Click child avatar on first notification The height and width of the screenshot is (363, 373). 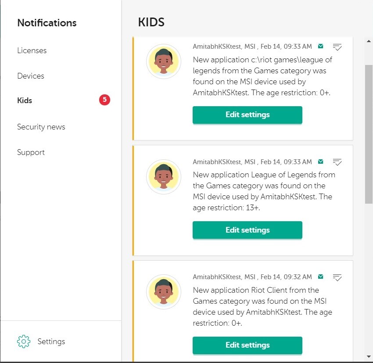164,61
